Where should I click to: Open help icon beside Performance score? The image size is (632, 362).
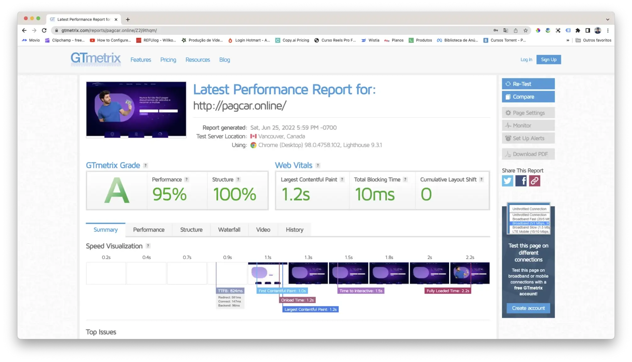(x=186, y=179)
